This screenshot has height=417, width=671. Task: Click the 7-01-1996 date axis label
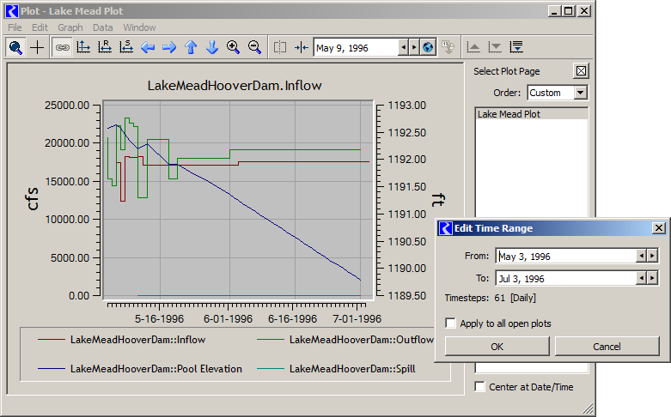[x=357, y=318]
